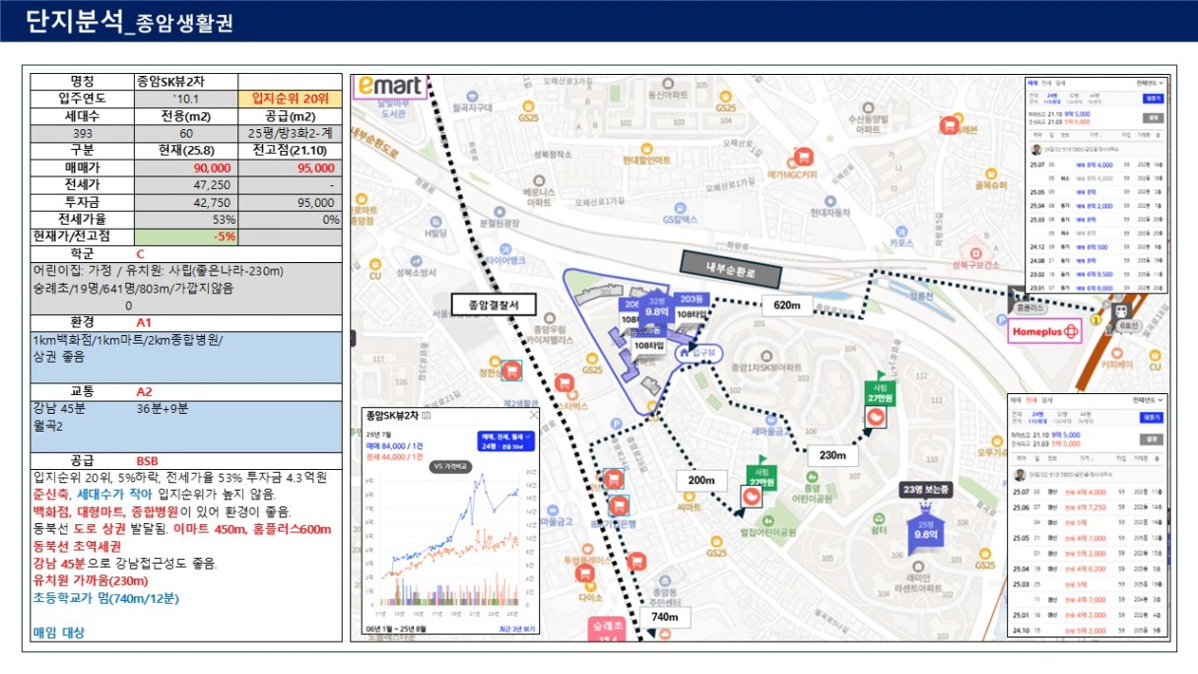
Task: Click the blue button in the 매매 deals panel
Action: (1153, 98)
